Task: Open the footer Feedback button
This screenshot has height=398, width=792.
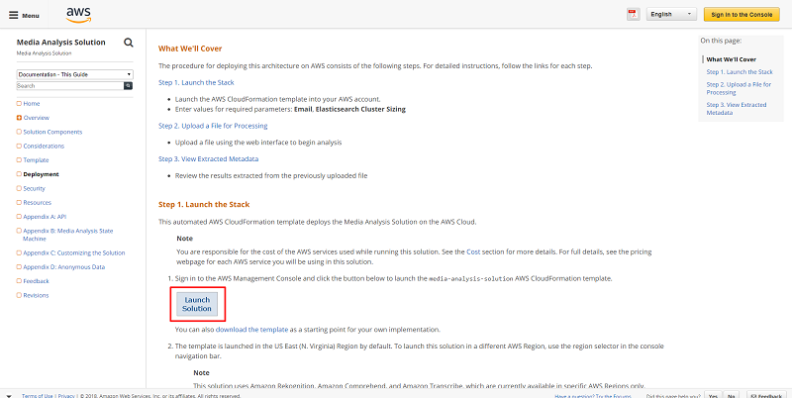Action: [x=766, y=395]
